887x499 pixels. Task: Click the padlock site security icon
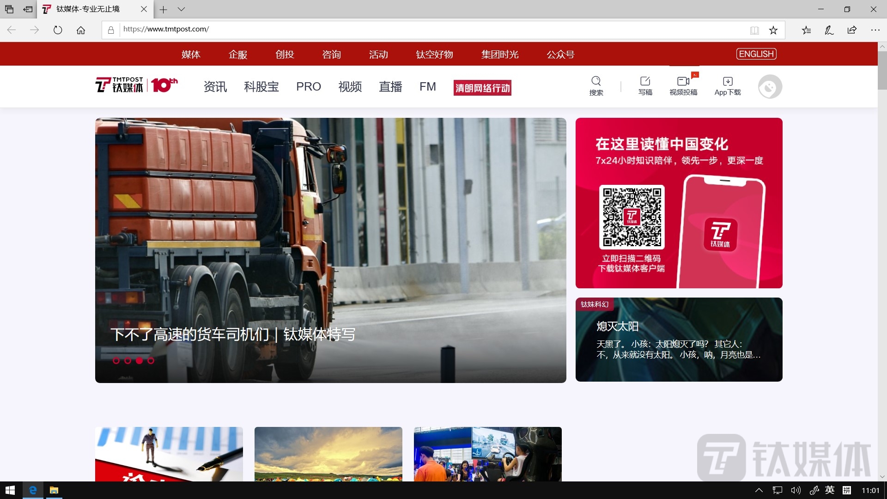coord(111,30)
